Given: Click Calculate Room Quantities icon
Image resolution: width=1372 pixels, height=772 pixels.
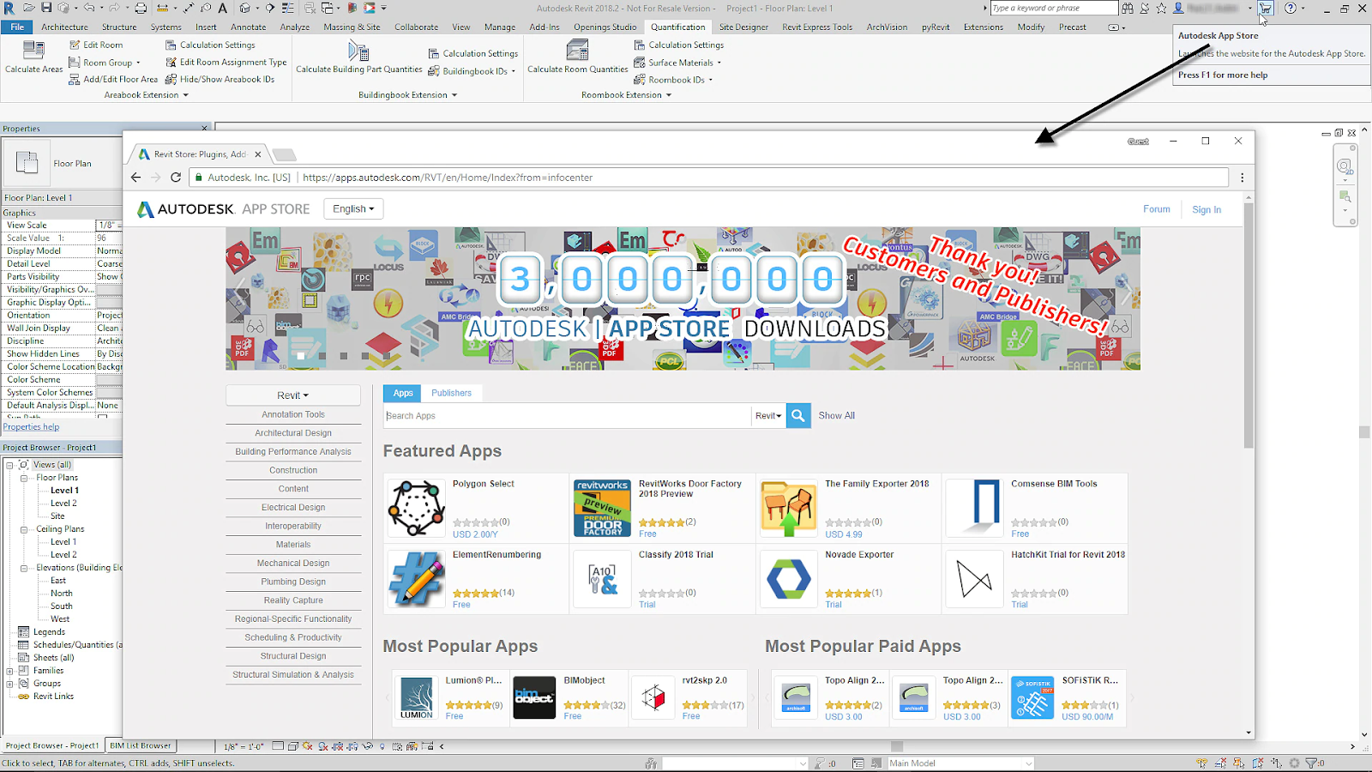Looking at the screenshot, I should coord(578,51).
